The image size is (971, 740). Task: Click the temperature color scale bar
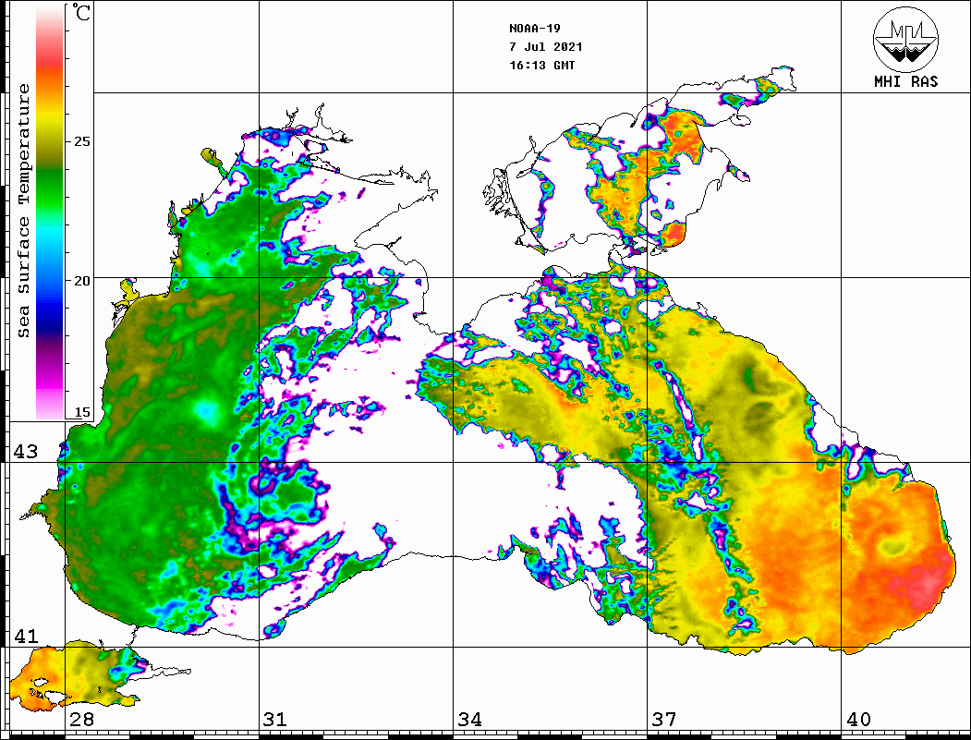tap(50, 213)
